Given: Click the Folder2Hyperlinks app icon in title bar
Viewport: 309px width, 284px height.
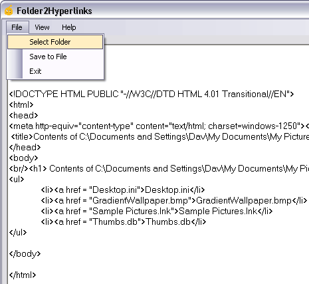Looking at the screenshot, I should click(x=9, y=11).
